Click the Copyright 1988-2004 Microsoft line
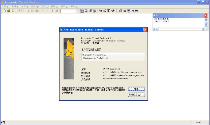This screenshot has width=210, height=125. pyautogui.click(x=103, y=41)
